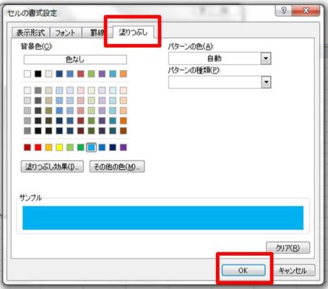Click the 色なし no color button
The image size is (328, 289).
click(75, 59)
